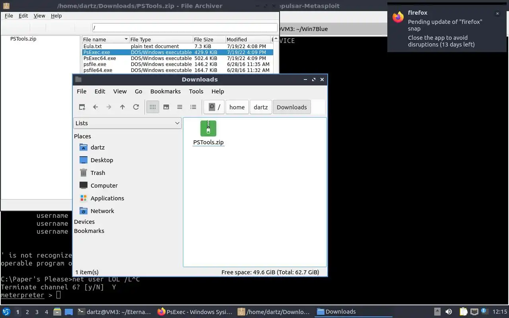Viewport: 509px width, 318px height.
Task: Switch to PsExec Firefox taskbar entry
Action: pos(195,312)
